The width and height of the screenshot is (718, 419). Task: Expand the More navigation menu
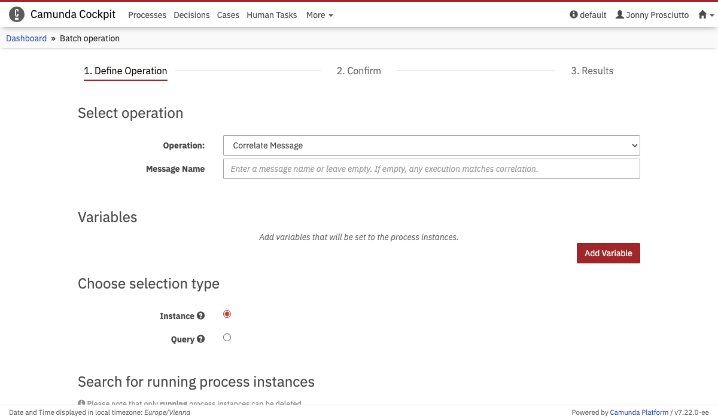point(319,15)
